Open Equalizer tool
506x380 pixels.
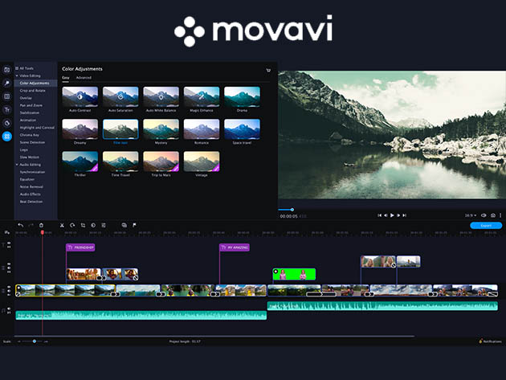click(x=27, y=179)
